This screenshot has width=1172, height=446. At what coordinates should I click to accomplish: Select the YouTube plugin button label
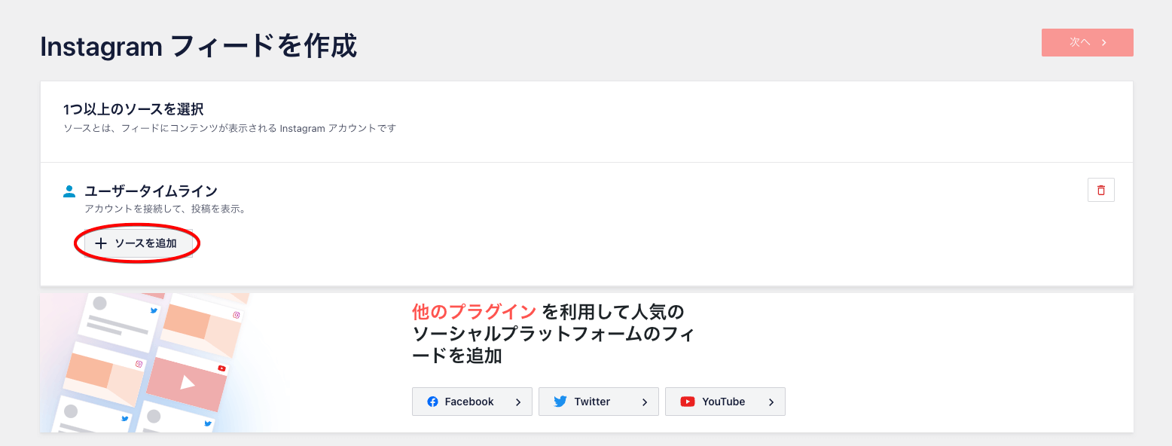(x=723, y=402)
